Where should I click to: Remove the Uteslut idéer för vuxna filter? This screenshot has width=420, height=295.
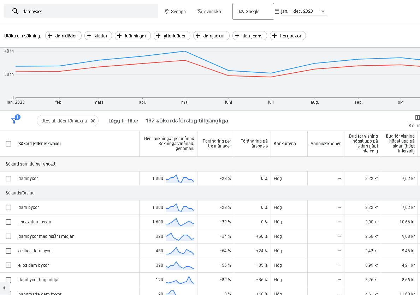93,121
